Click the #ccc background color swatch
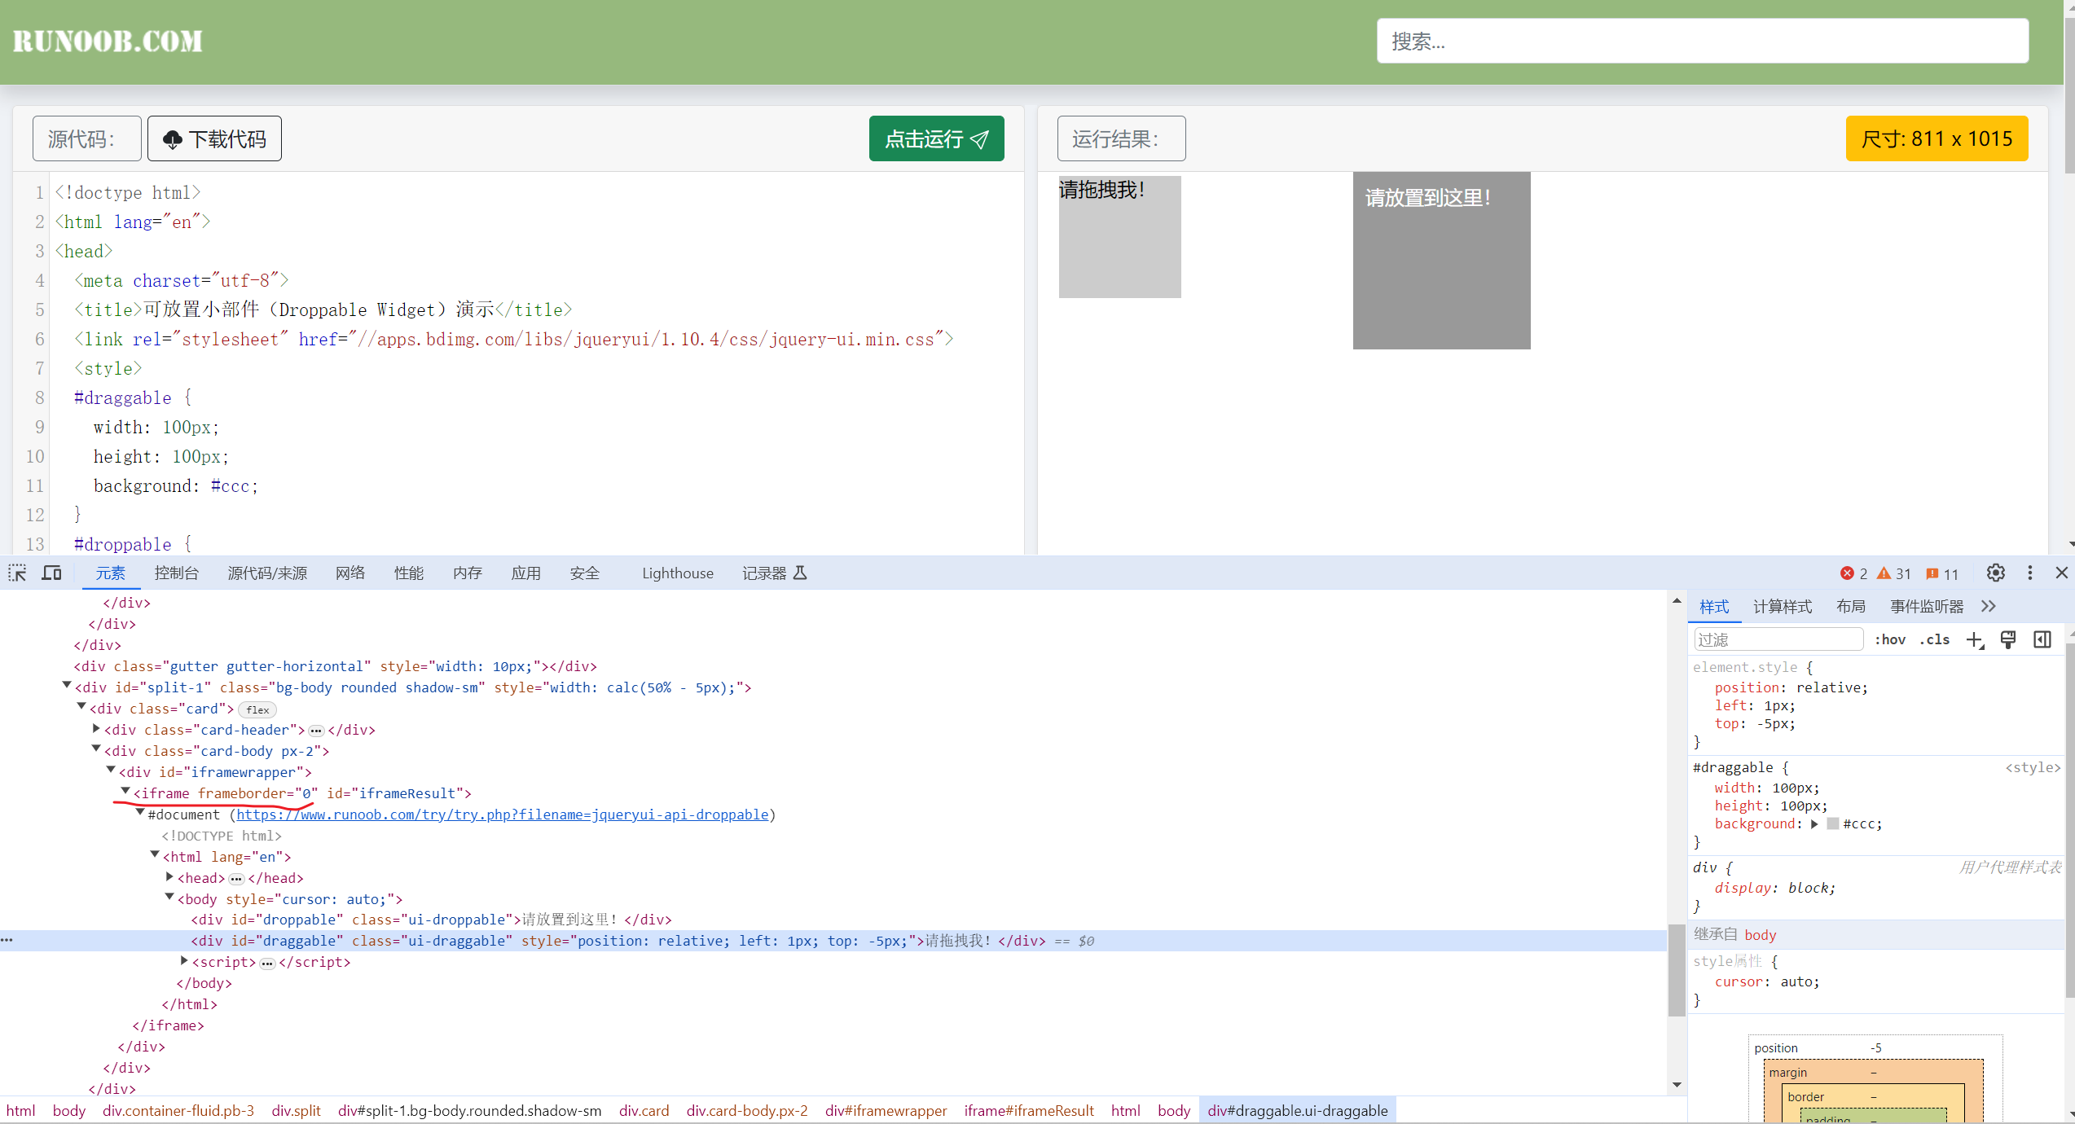 (1833, 824)
